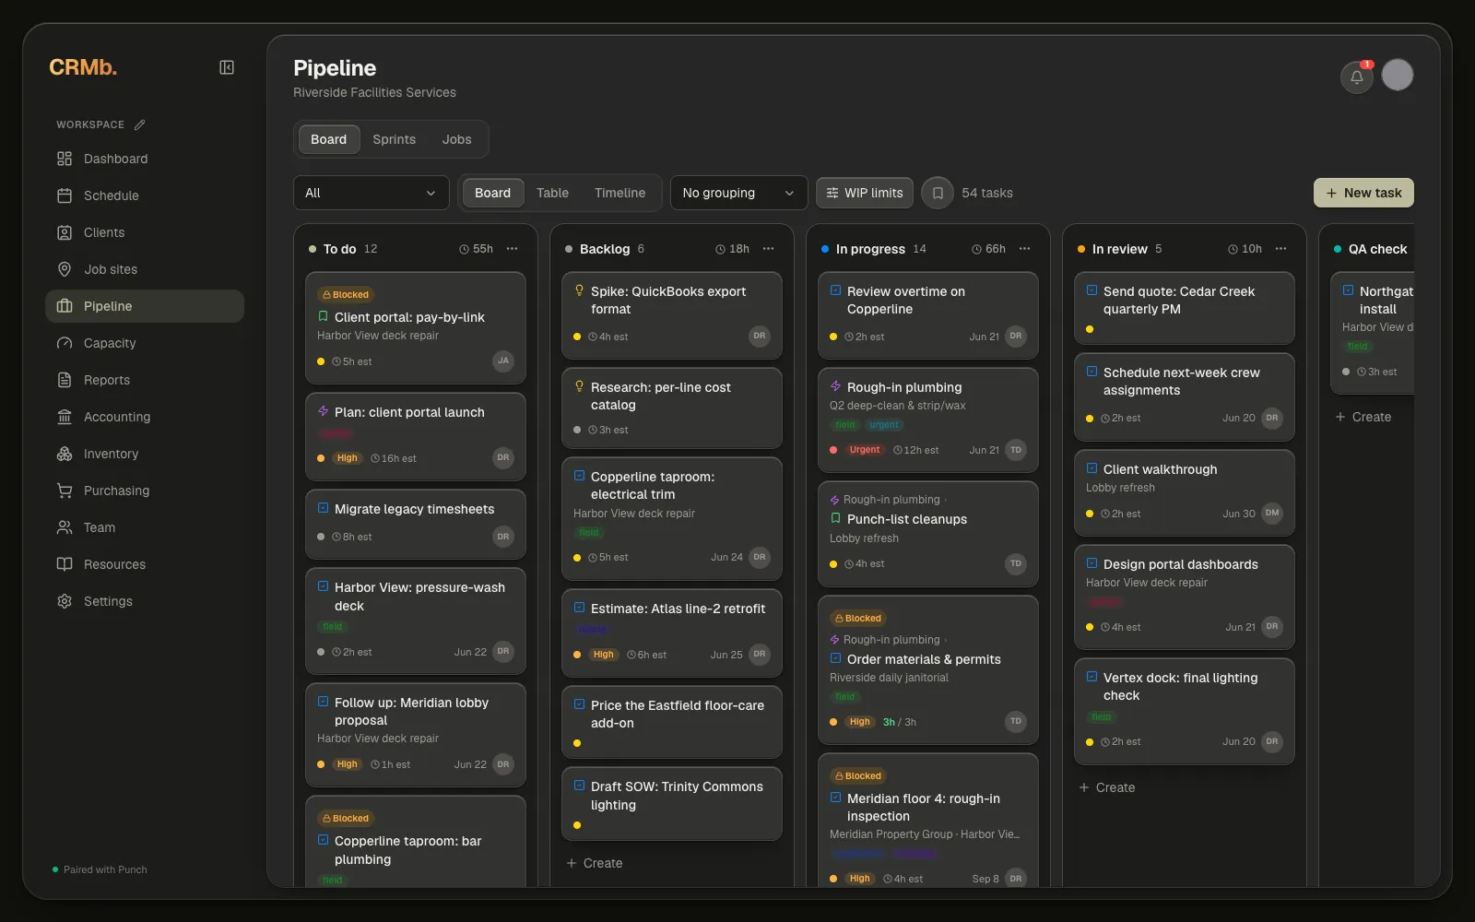Open Rough-in plumbing Q2 deep-clean card
The image size is (1475, 922).
click(x=928, y=420)
